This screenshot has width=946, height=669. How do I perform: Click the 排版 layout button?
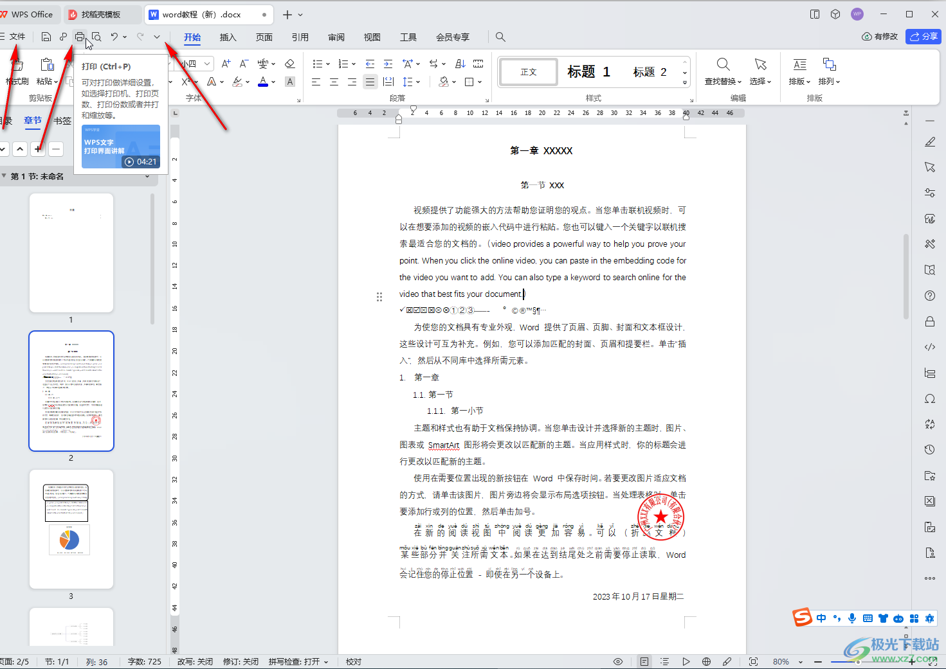(x=799, y=71)
